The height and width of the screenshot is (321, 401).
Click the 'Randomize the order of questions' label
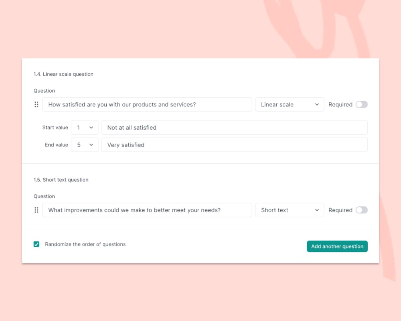click(85, 244)
